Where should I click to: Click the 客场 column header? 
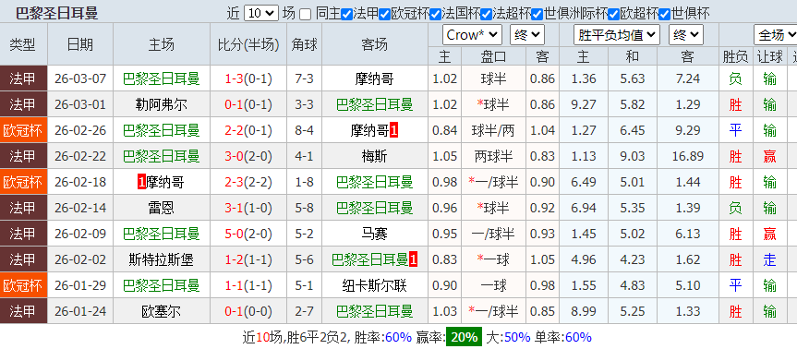[375, 44]
